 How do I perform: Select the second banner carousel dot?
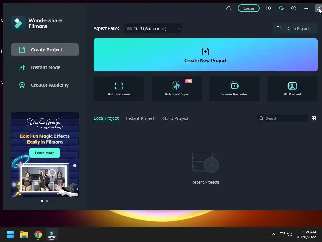pos(47,201)
